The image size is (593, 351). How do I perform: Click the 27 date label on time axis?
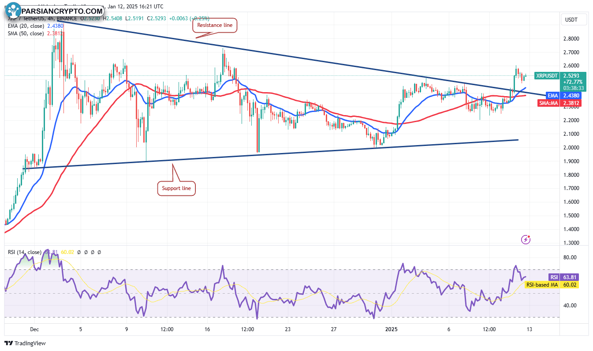pos(334,329)
